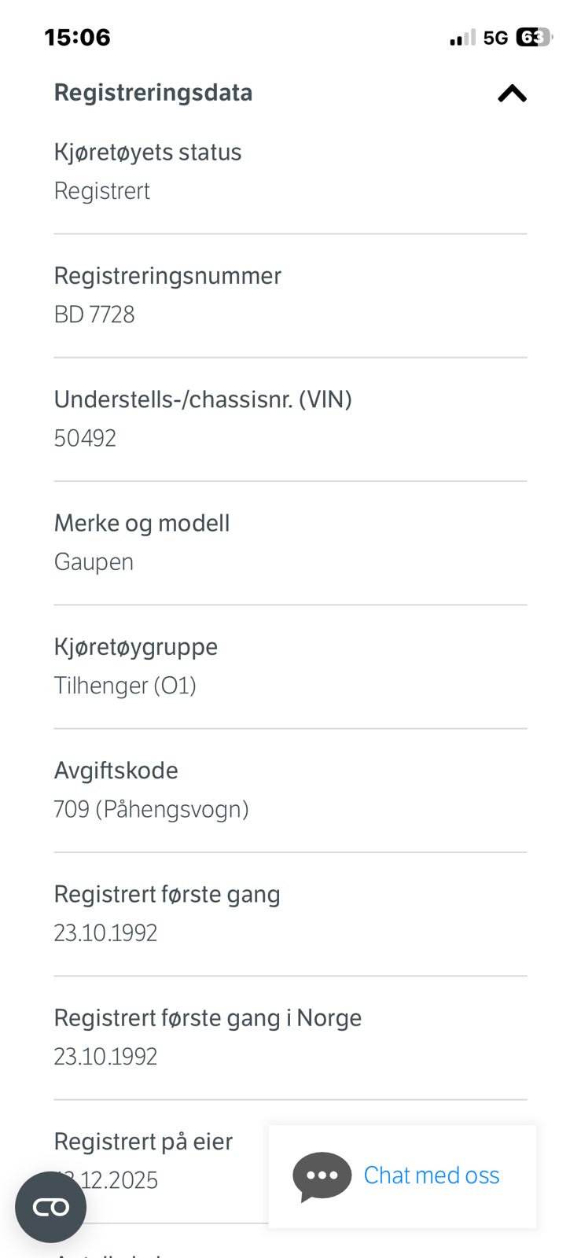This screenshot has width=581, height=1258.
Task: Tap the Registrert på eier label
Action: click(x=143, y=1142)
